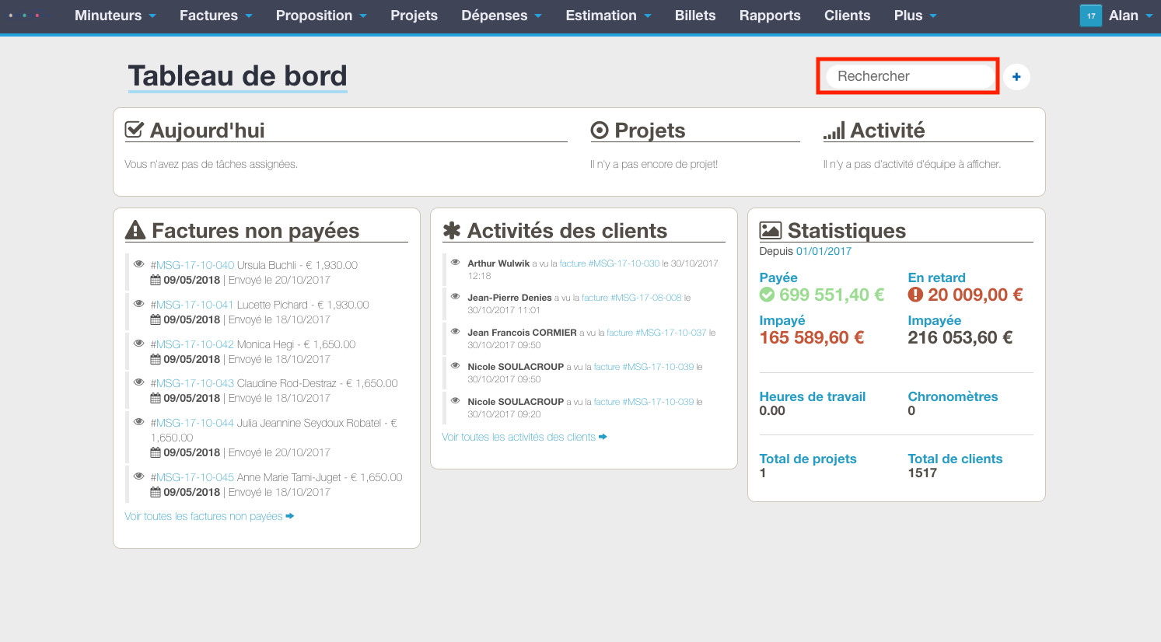The image size is (1161, 642).
Task: Click the red alert icon next to 20 009,00 €
Action: [x=916, y=295]
